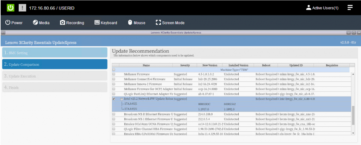Click the table scrollbar up arrow

pos(353,74)
